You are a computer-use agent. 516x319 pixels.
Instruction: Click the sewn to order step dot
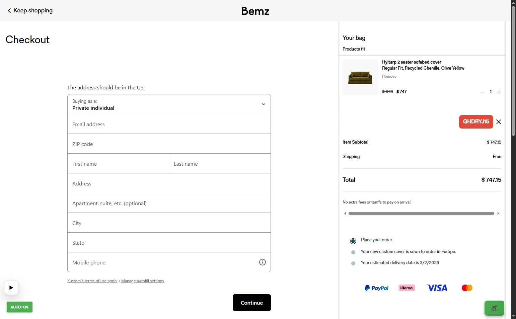(x=353, y=252)
